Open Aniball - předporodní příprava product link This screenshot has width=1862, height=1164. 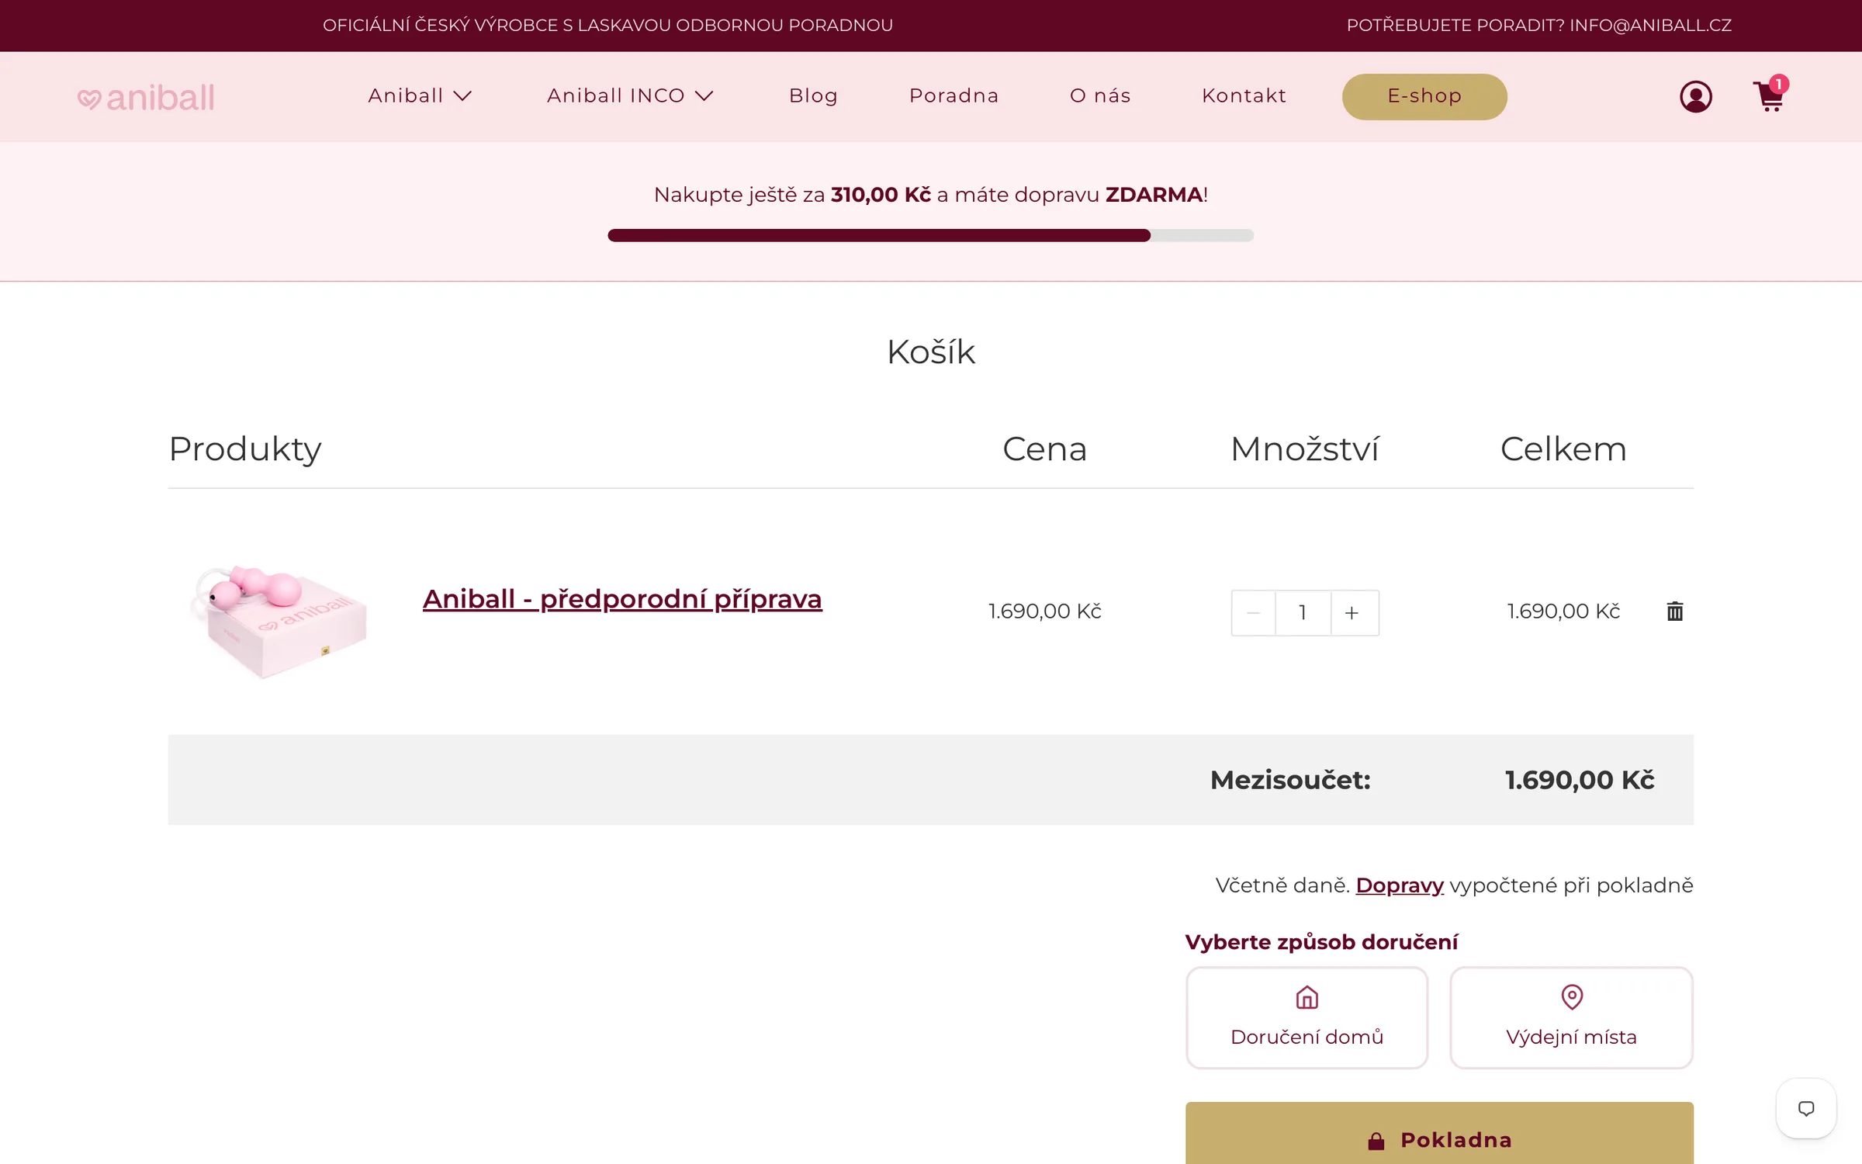coord(622,599)
